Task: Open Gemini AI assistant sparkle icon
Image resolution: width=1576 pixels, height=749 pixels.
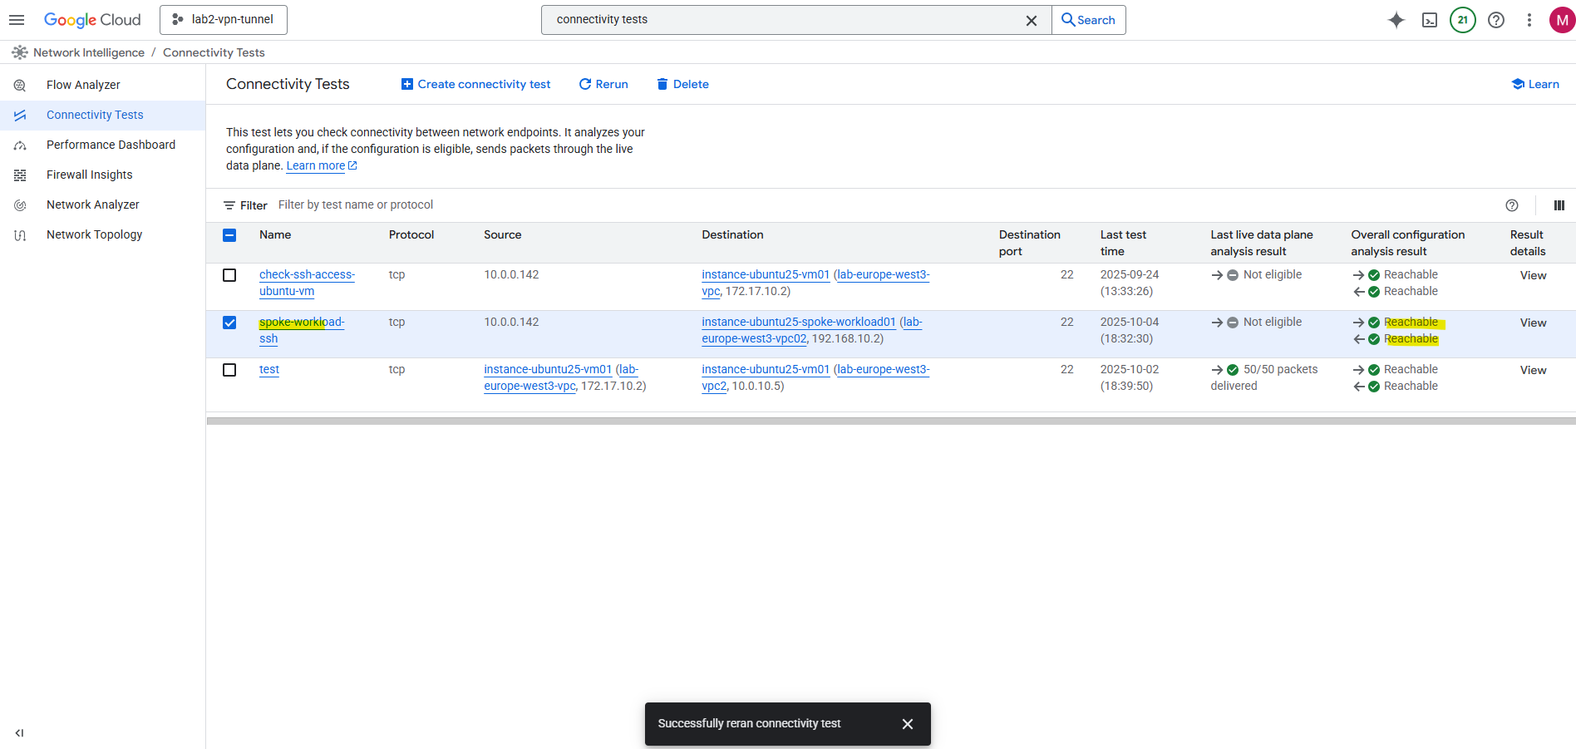Action: tap(1396, 20)
